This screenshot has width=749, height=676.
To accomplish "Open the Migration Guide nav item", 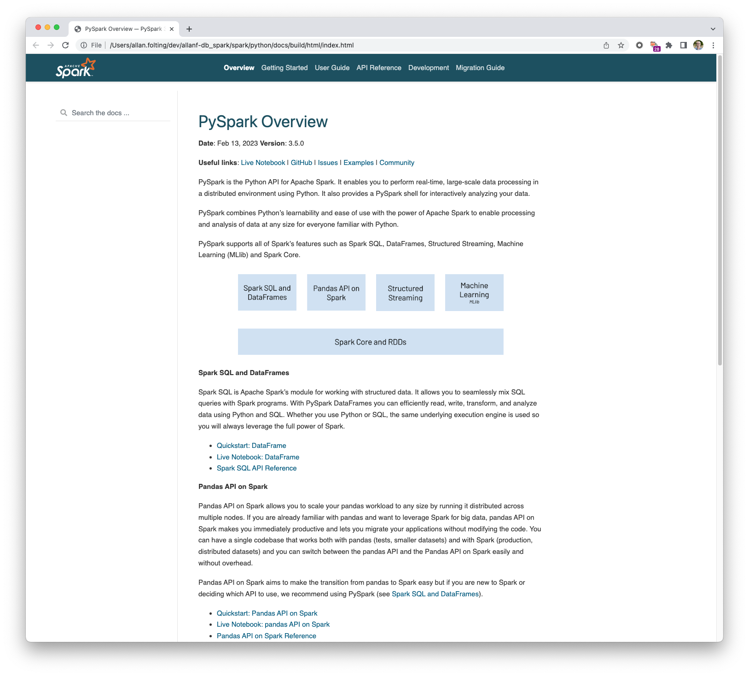I will (480, 68).
